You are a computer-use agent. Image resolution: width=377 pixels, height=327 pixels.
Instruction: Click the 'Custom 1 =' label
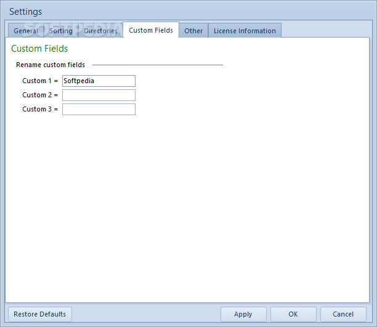point(40,81)
